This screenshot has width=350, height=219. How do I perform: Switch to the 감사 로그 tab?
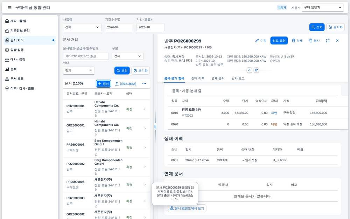click(238, 78)
